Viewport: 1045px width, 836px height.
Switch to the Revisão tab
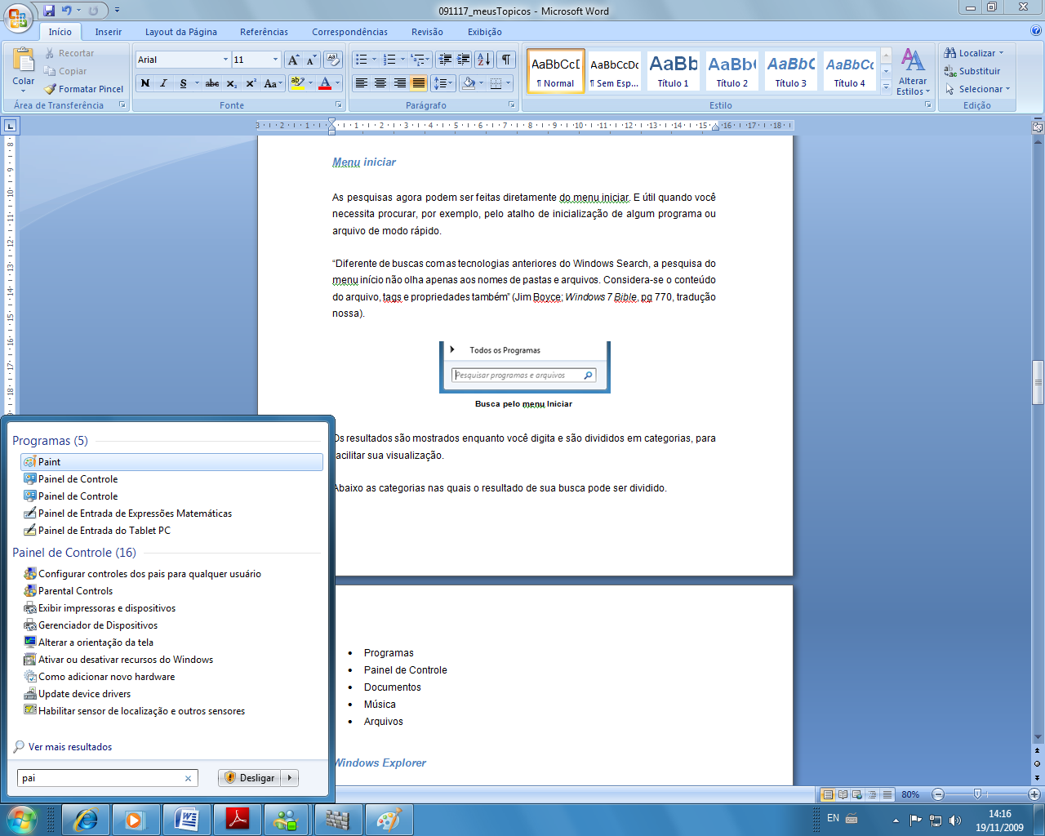(427, 32)
